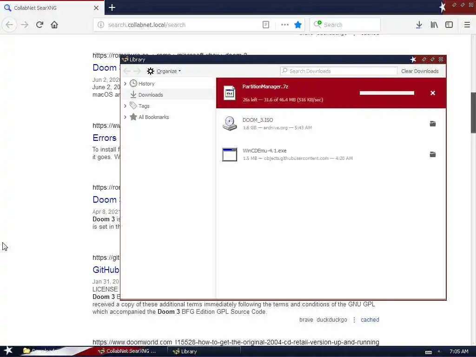Image resolution: width=476 pixels, height=357 pixels.
Task: Open the Errors search result title
Action: click(x=105, y=138)
